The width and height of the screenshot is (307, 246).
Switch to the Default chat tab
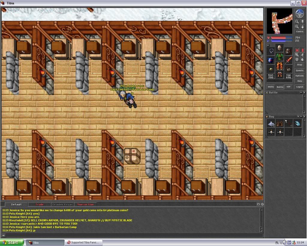point(16,205)
